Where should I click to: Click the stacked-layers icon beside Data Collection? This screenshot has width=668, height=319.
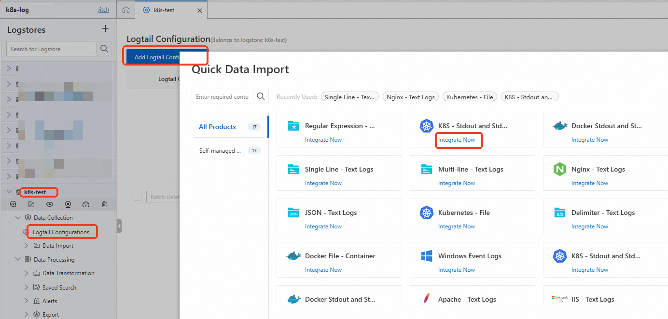click(x=28, y=218)
